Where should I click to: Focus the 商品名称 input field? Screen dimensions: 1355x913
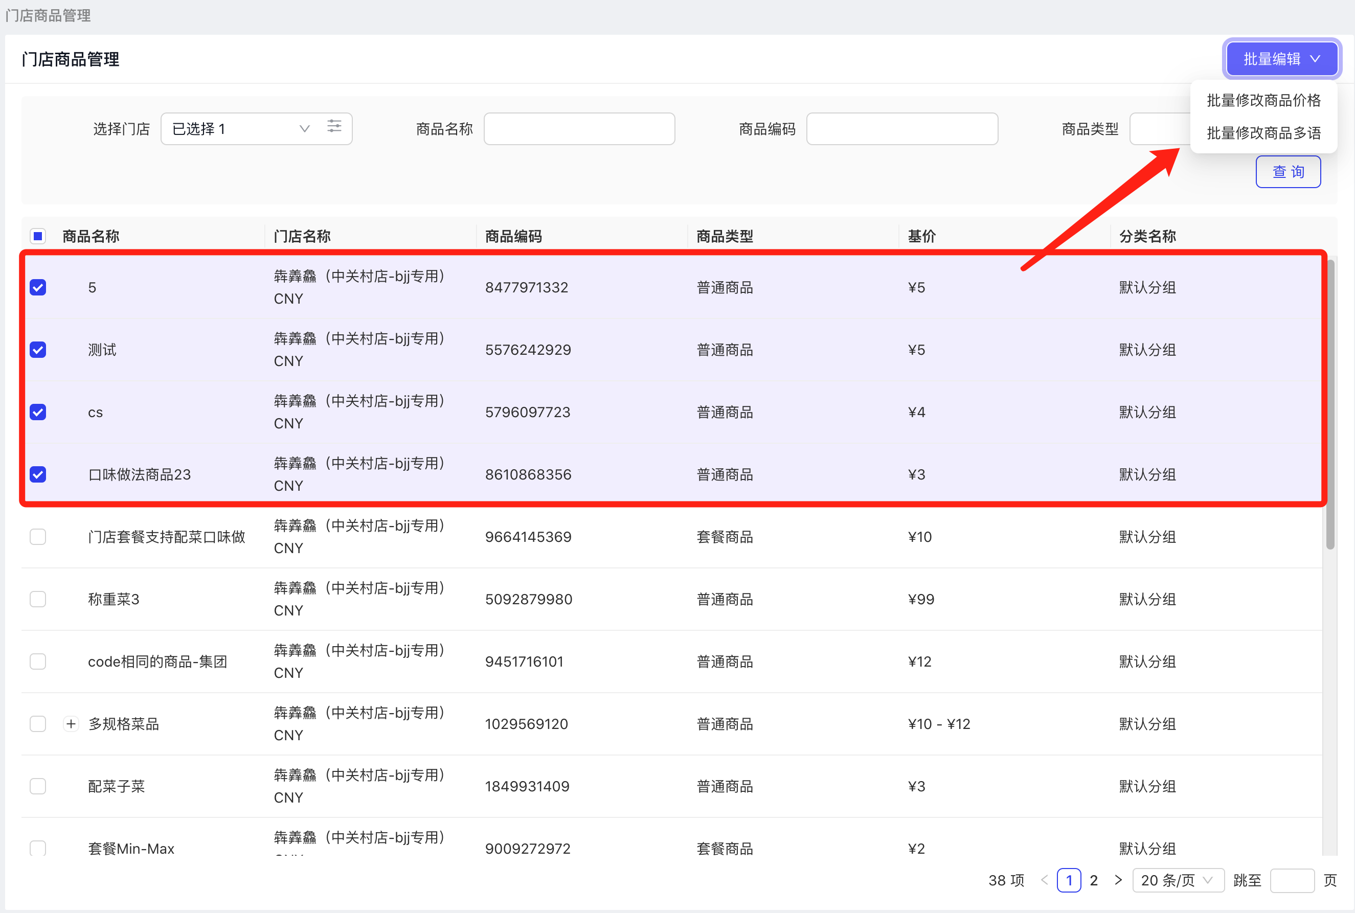tap(579, 129)
